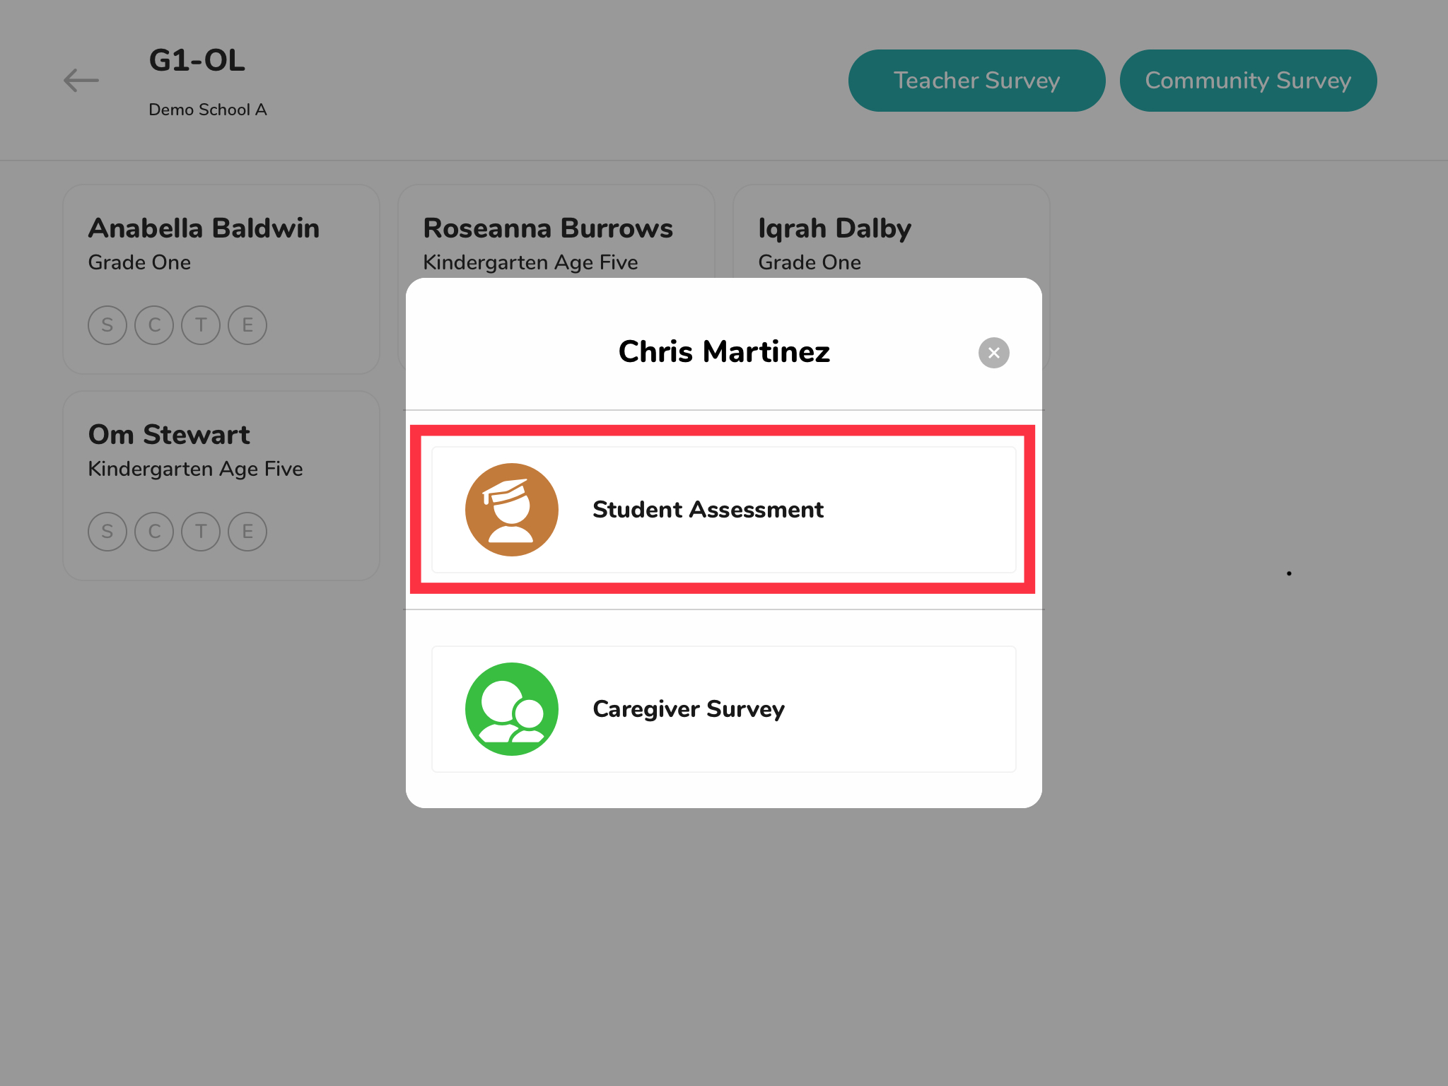Click Kindergarten Age Five under Om Stewart

pyautogui.click(x=195, y=469)
